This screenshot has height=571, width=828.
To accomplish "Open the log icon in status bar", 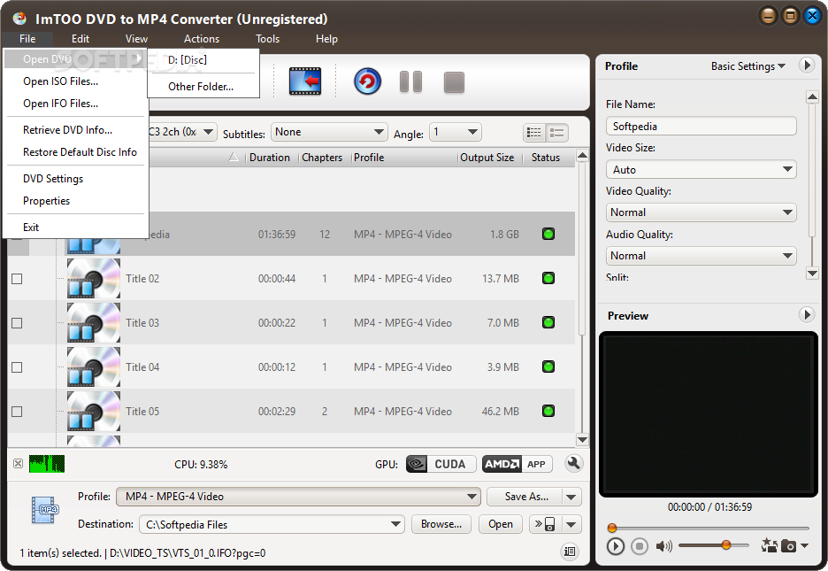I will coord(570,552).
